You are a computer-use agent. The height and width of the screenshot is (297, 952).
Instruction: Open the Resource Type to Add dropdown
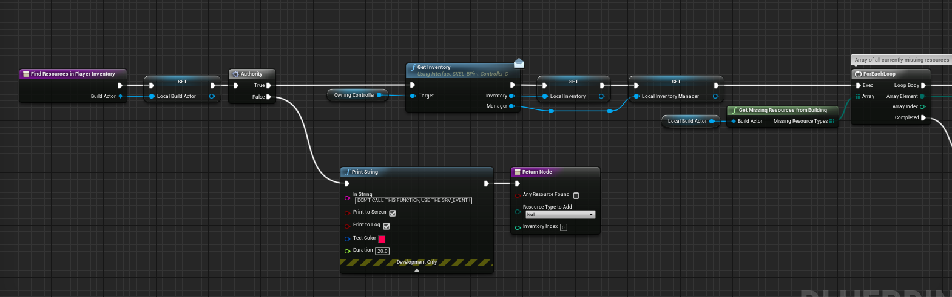(x=560, y=215)
